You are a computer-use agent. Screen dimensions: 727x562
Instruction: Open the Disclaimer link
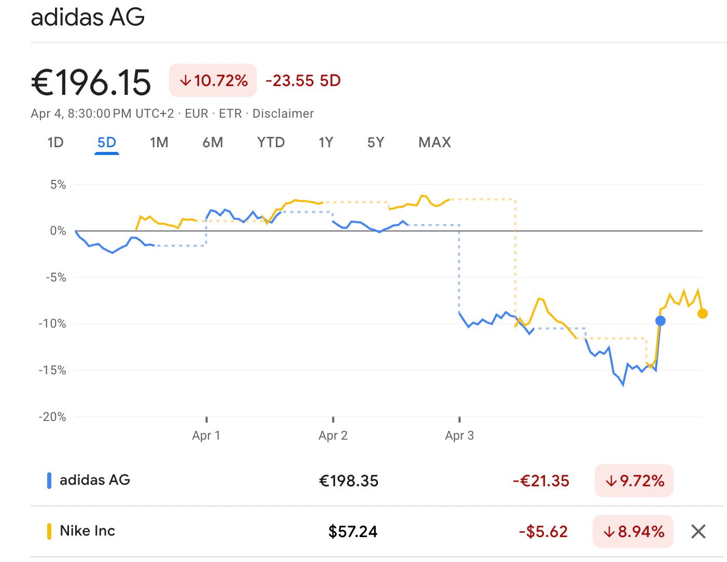click(283, 114)
